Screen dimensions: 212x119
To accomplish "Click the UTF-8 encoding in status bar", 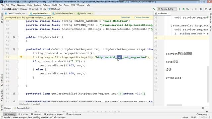I will click(x=204, y=118).
